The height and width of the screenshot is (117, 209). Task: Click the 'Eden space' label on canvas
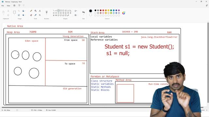click(32, 41)
